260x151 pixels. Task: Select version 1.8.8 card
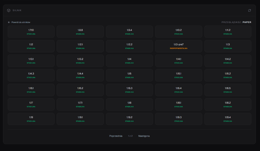[80, 32]
